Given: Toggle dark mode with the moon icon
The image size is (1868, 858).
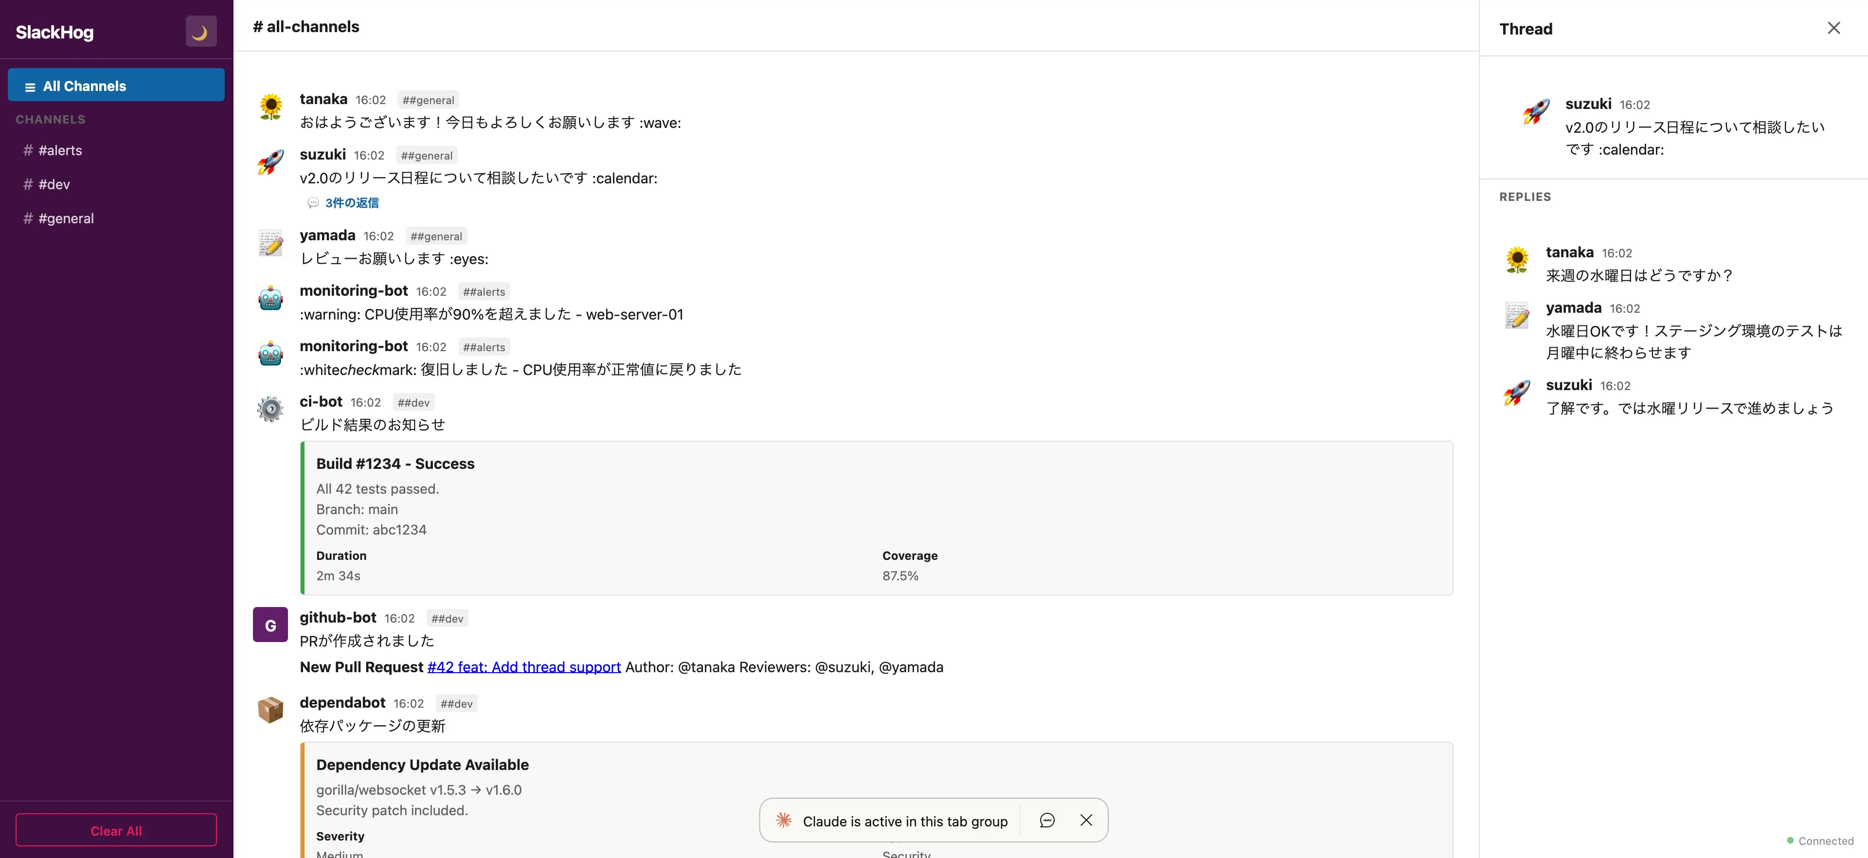Looking at the screenshot, I should coord(201,32).
